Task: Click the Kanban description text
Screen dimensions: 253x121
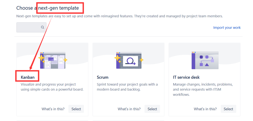Action: click(52, 87)
